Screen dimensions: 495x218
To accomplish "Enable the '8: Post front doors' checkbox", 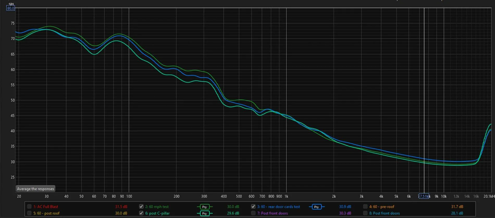I will point(365,213).
